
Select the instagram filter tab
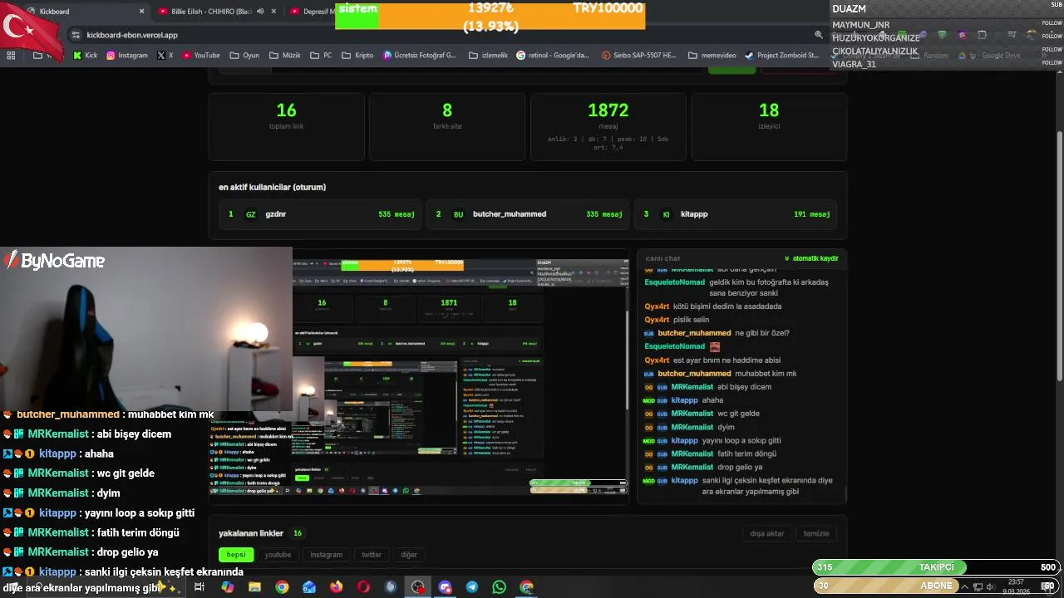pos(326,555)
